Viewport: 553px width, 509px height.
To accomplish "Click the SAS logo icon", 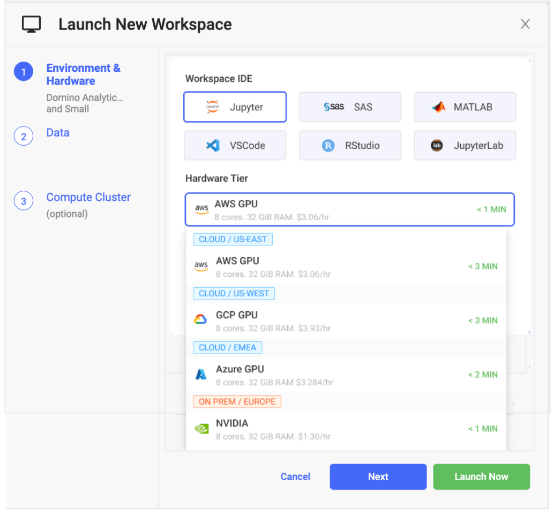I will pos(334,107).
